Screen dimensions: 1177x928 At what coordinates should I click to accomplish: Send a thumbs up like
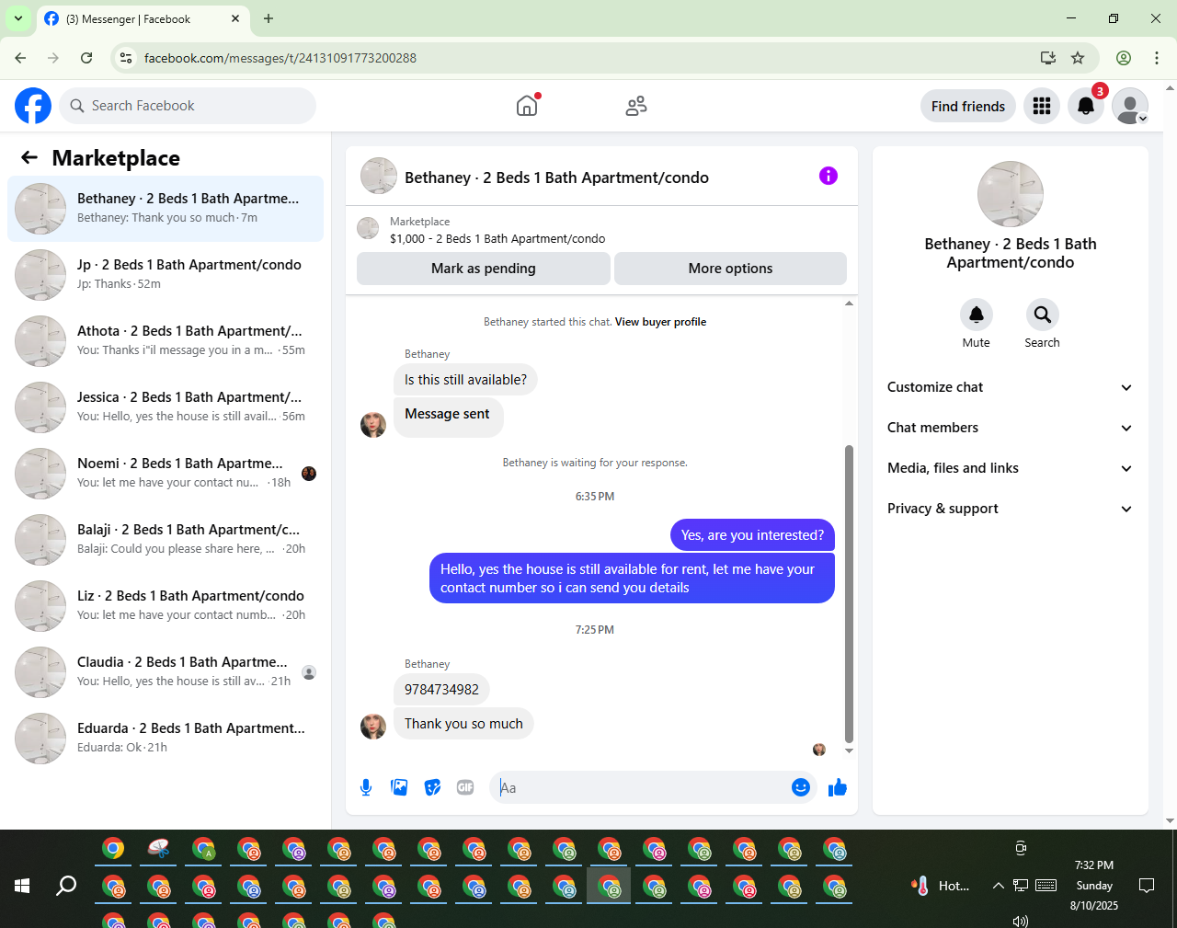click(x=838, y=787)
